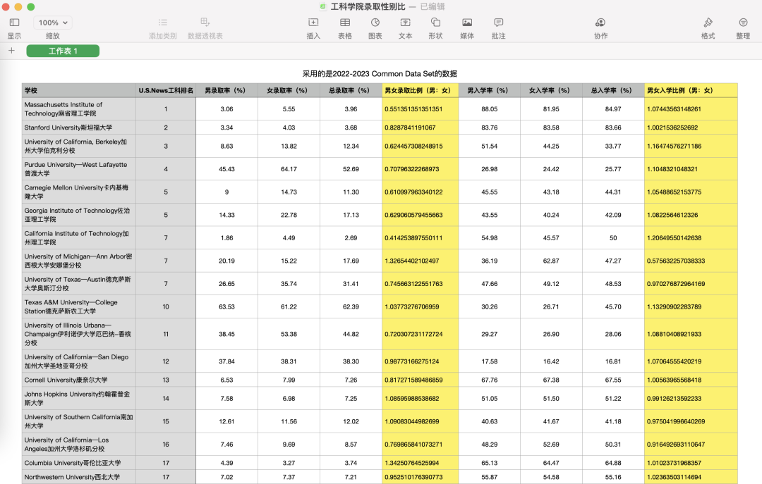Select the Purdue University—West Lafayette cell

pyautogui.click(x=79, y=169)
